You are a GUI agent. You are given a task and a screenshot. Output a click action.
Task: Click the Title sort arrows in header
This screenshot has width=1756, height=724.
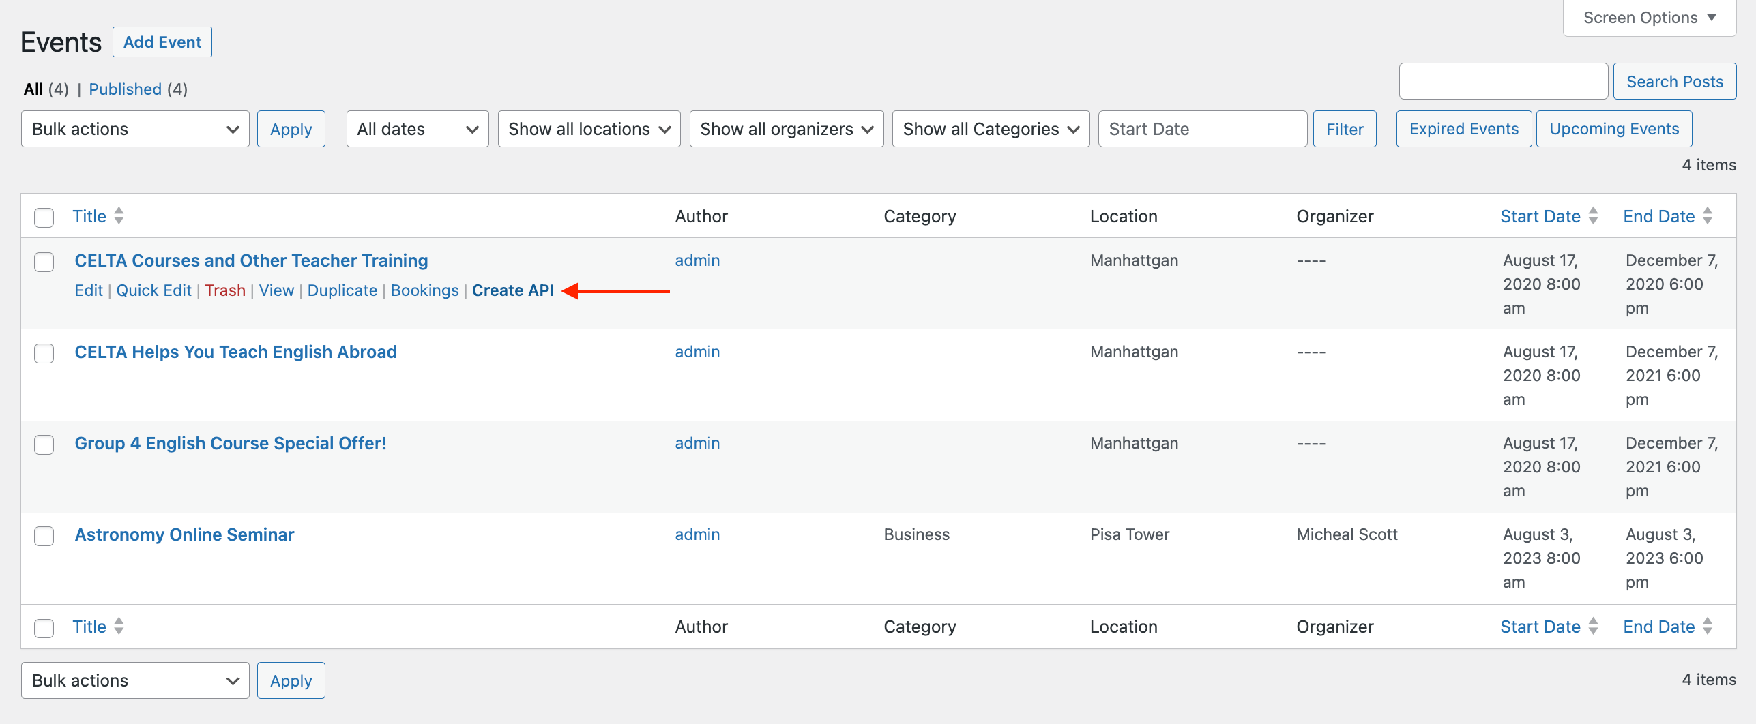point(119,216)
